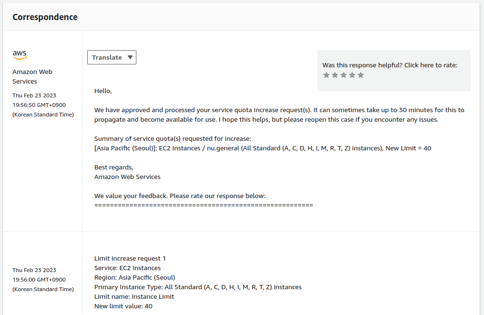Click the 19:56:50 GMT+0900 timestamp

point(39,105)
